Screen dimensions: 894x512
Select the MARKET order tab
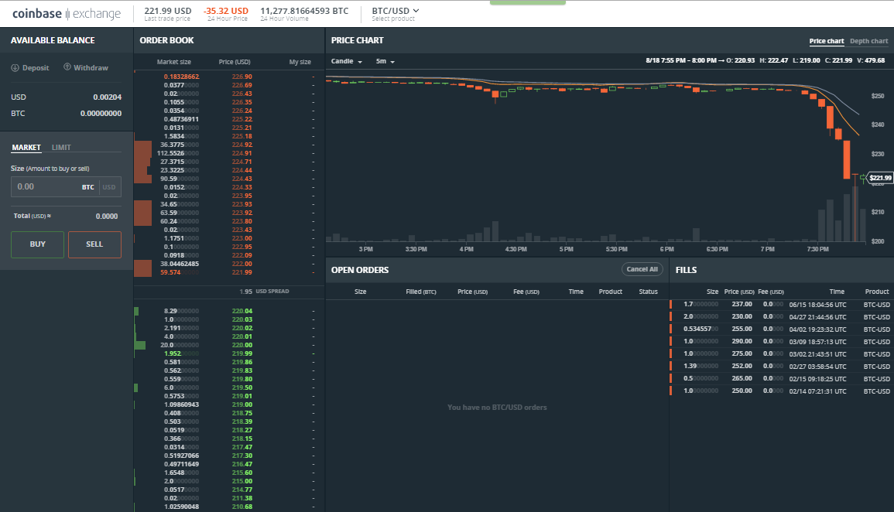(26, 148)
